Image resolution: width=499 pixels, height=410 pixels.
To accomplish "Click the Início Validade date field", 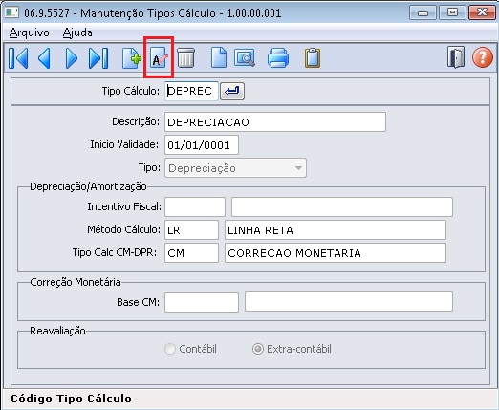I will (x=202, y=145).
